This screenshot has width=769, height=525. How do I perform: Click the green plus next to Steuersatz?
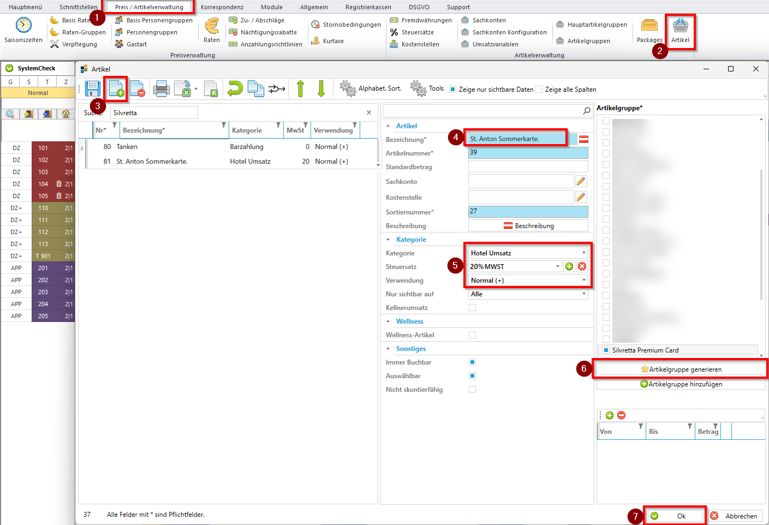point(569,266)
